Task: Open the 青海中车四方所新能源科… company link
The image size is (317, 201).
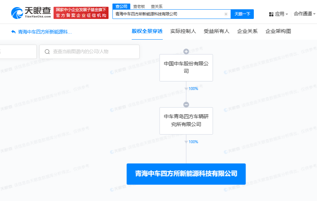Action: 45,32
